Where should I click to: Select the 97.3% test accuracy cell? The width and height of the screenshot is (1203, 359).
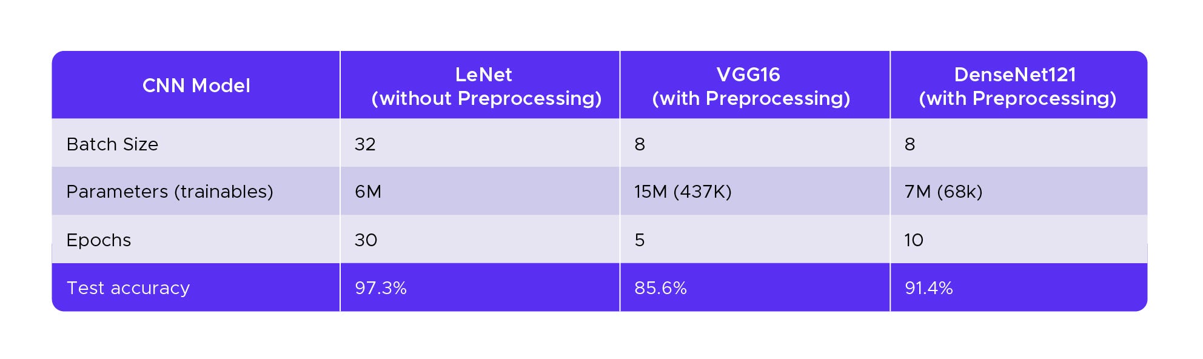[x=381, y=288]
